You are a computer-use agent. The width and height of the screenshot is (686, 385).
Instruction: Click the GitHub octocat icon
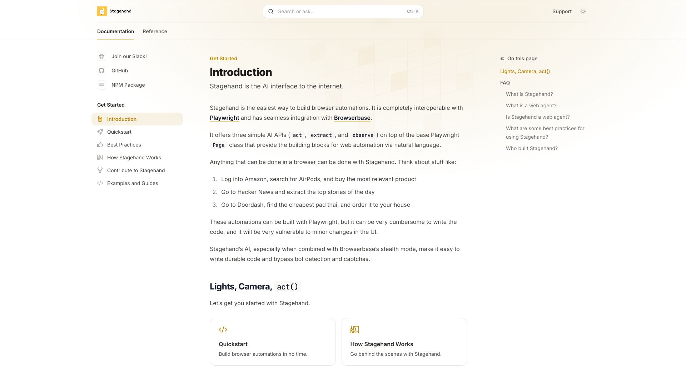tap(101, 71)
